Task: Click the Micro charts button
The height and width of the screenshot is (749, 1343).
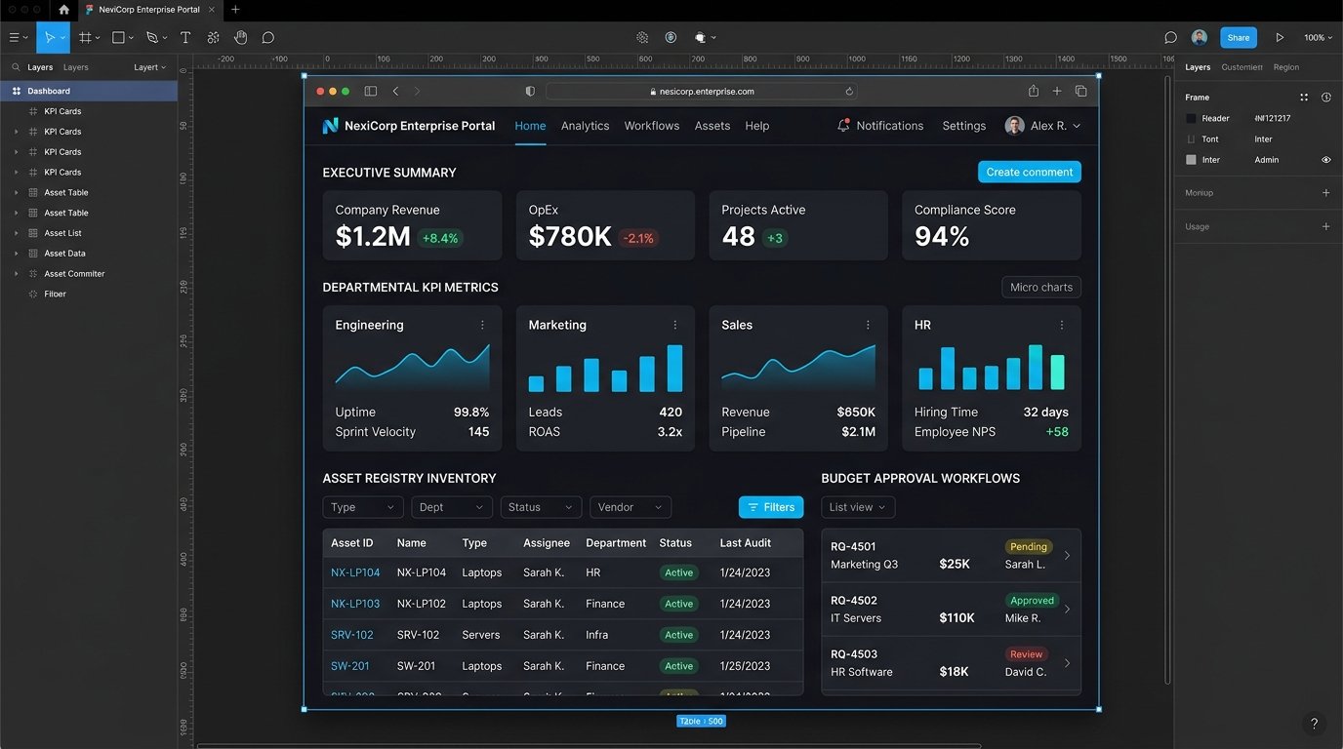Action: click(1040, 287)
